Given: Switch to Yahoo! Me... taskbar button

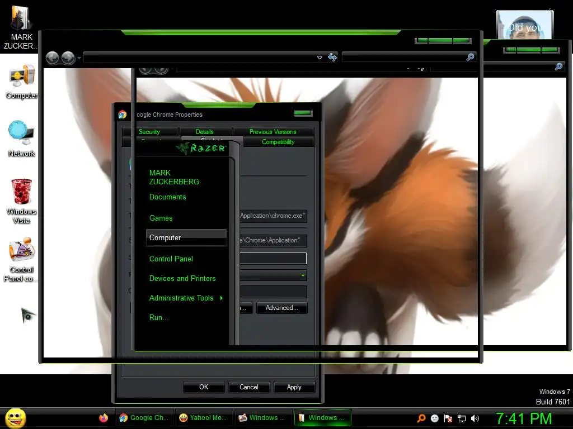Looking at the screenshot, I should (x=204, y=418).
